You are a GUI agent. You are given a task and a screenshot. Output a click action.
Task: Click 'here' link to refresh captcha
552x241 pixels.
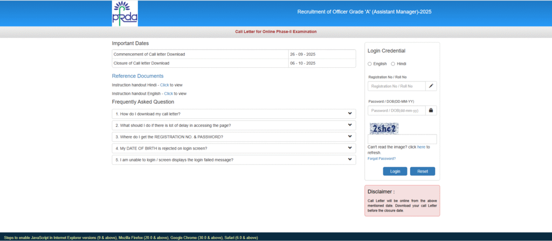pyautogui.click(x=421, y=147)
